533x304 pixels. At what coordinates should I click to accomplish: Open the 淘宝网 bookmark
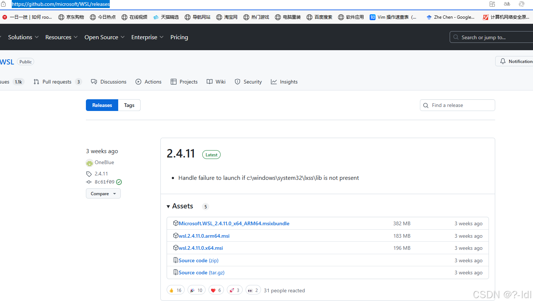[227, 17]
